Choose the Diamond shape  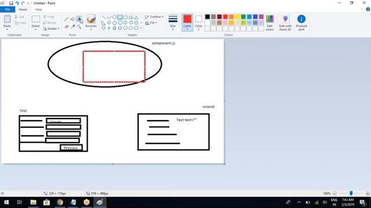tap(109, 23)
